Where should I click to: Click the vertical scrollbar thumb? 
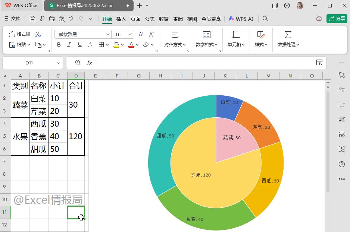(328, 142)
